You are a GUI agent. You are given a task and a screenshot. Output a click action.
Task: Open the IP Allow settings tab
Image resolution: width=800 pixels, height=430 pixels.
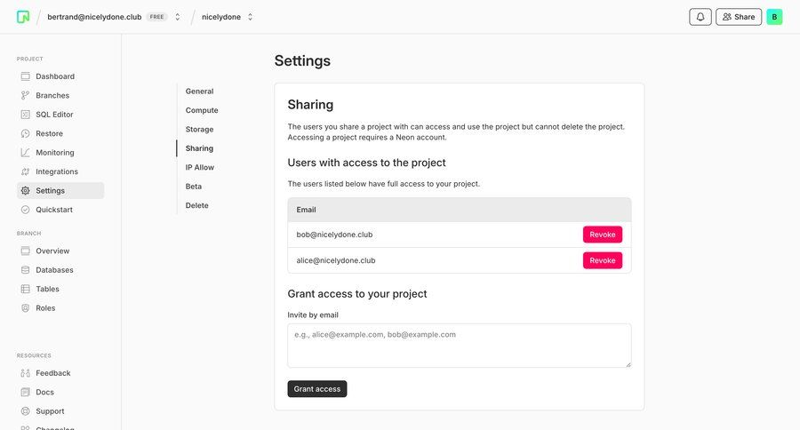pos(200,167)
